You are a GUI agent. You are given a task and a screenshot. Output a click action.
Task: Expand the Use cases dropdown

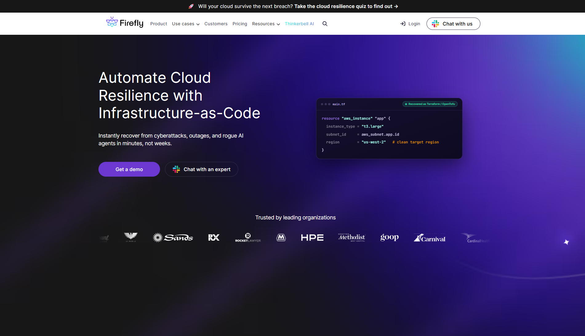[x=186, y=24]
